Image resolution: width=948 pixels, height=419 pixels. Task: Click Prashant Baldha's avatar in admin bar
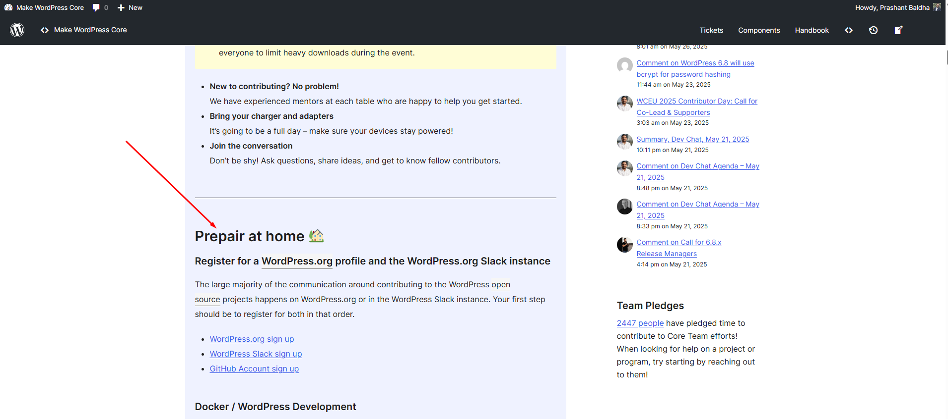(x=937, y=7)
